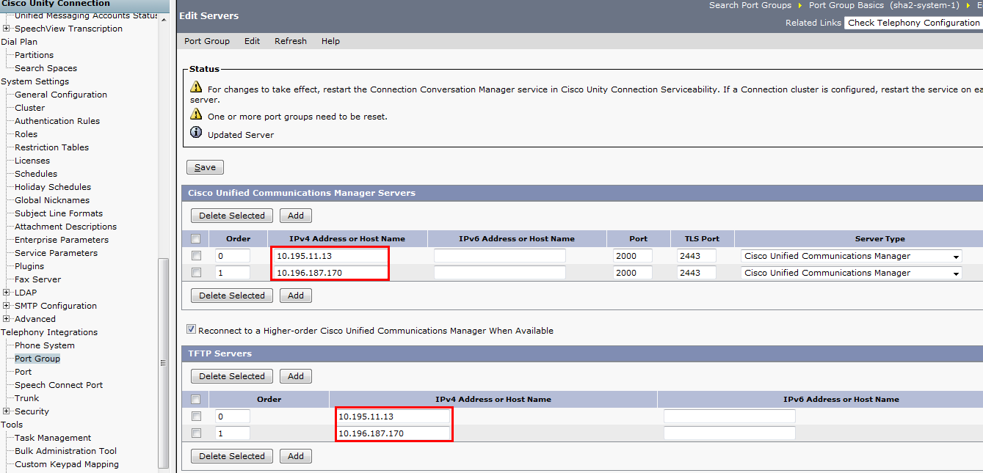
Task: Open Server Type dropdown for 10.195.11.13 row
Action: pos(851,256)
